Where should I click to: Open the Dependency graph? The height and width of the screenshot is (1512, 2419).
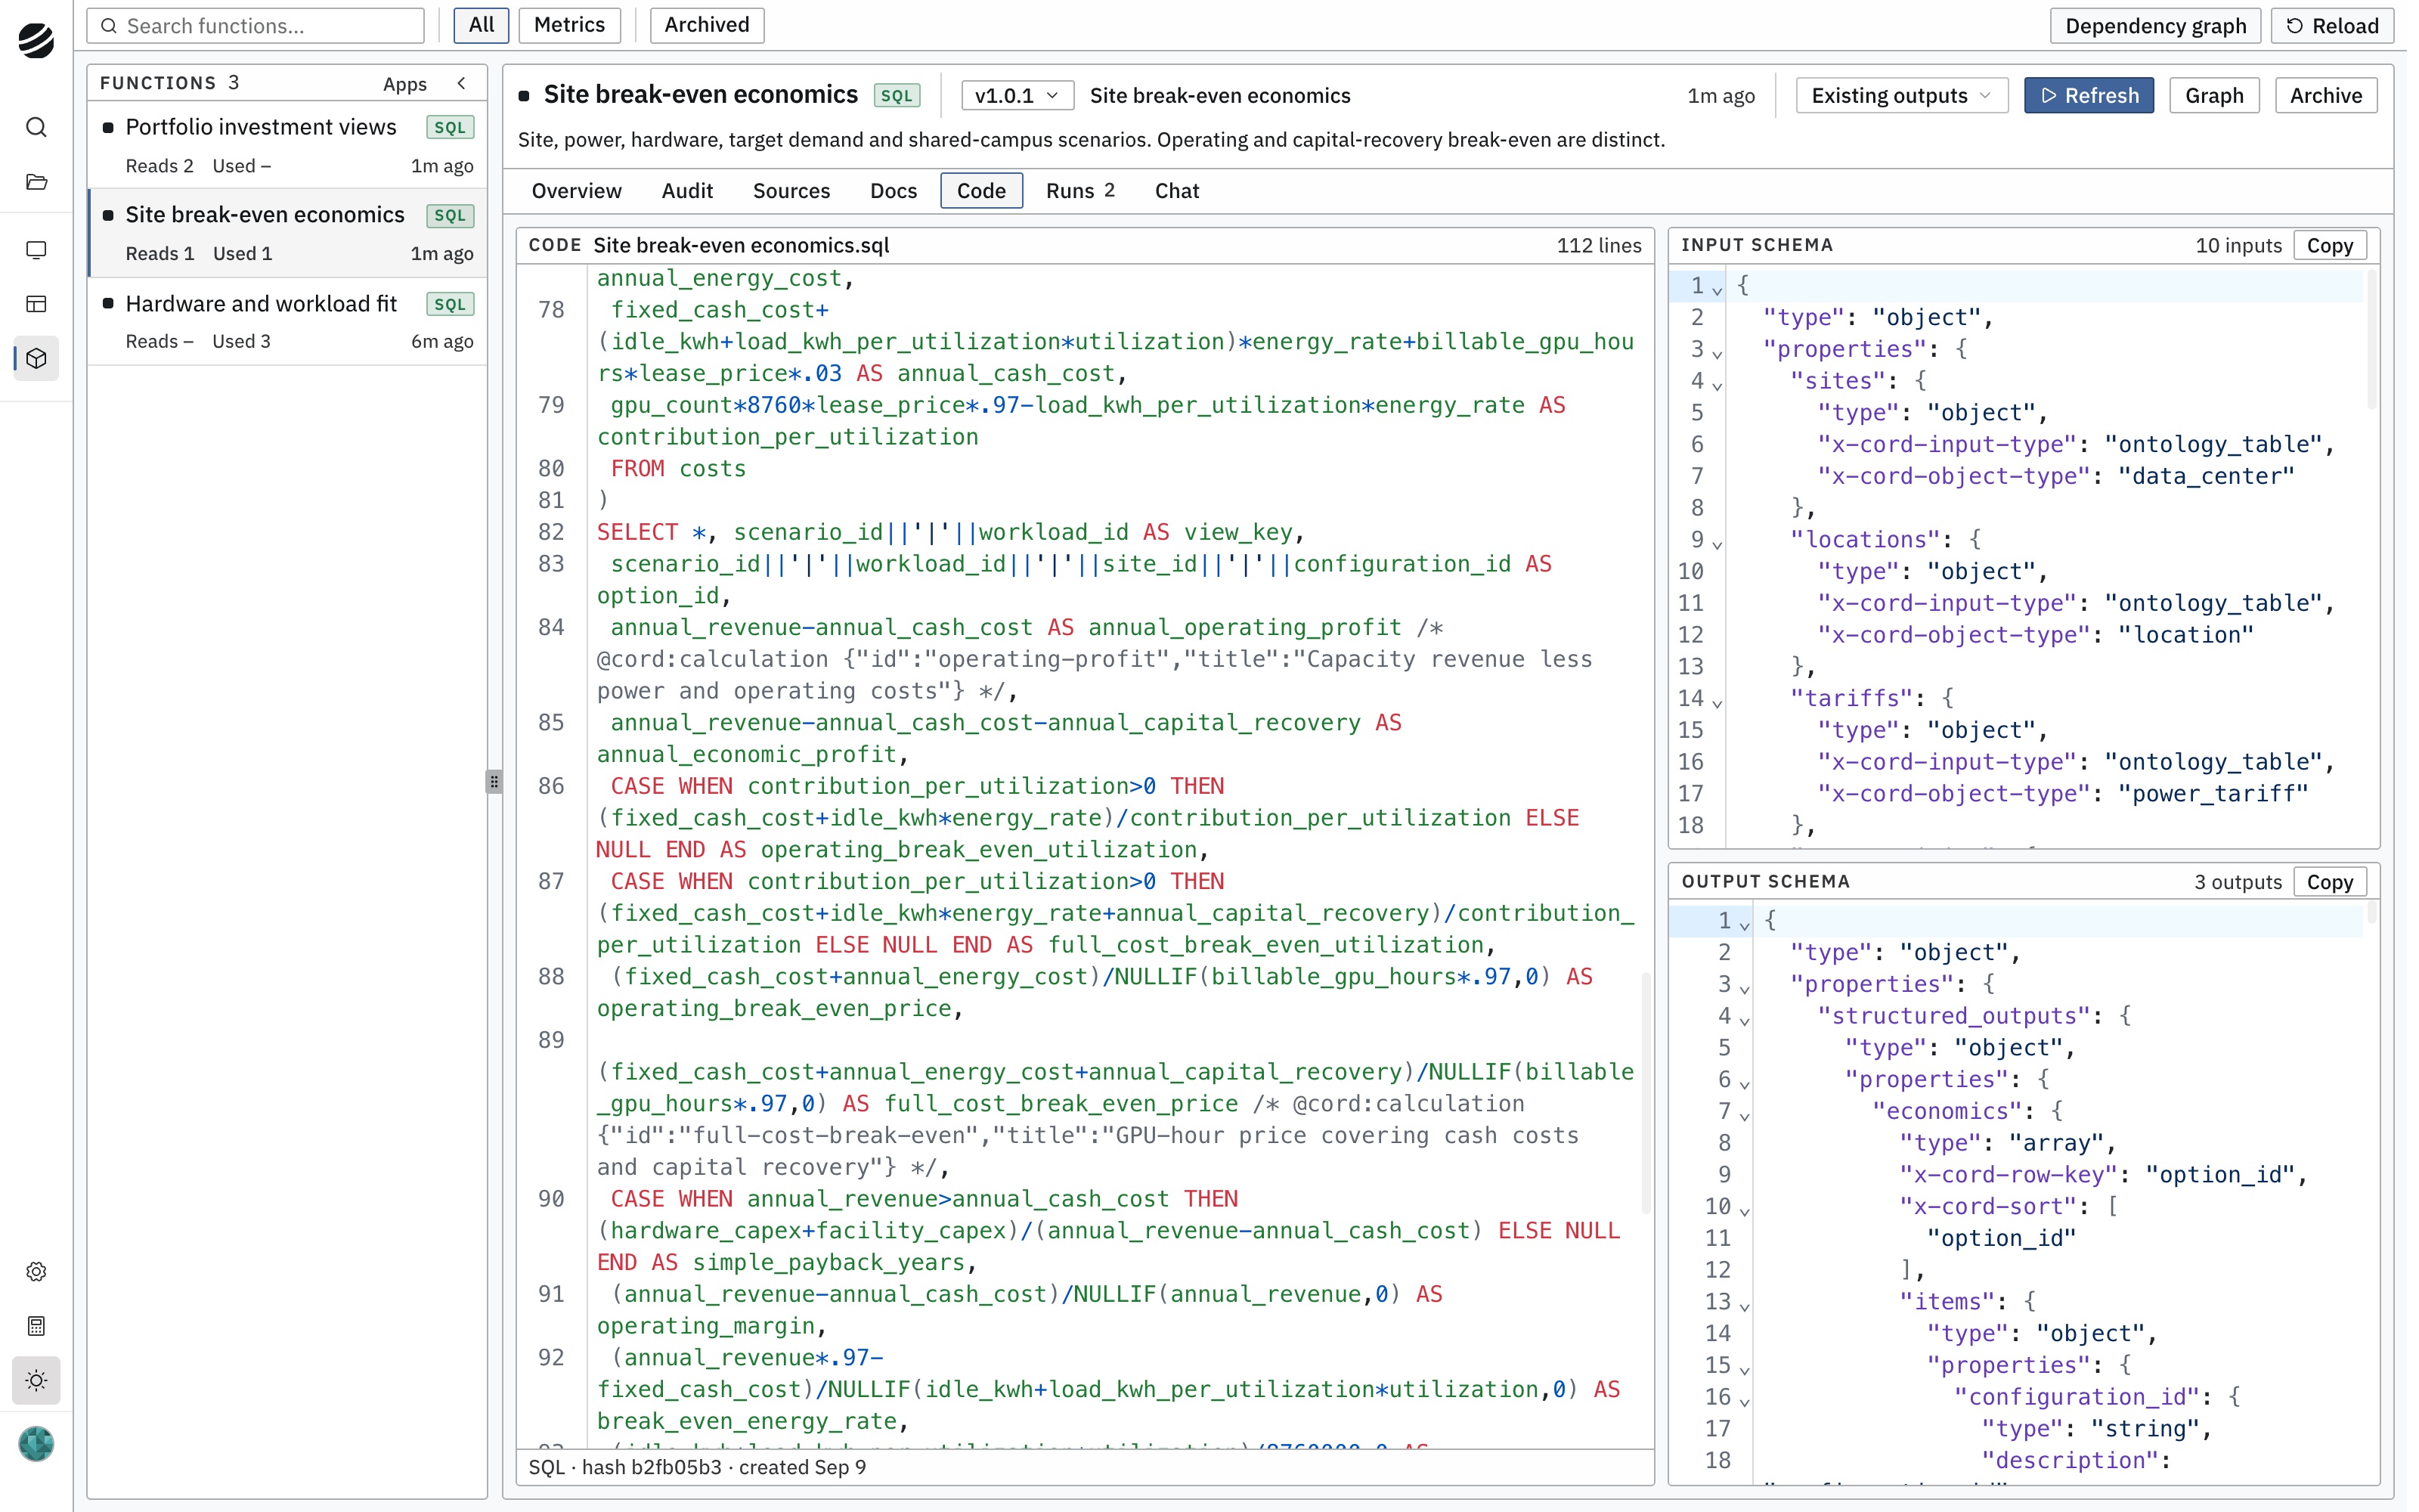click(2155, 26)
